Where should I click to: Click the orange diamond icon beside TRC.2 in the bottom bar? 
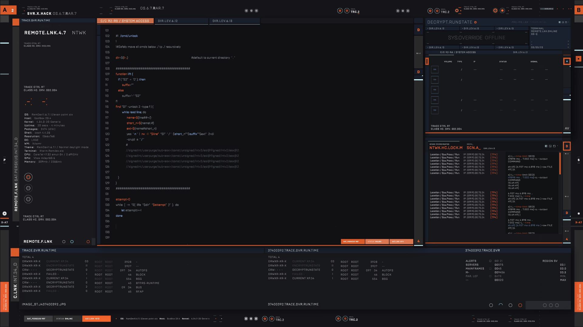click(271, 319)
